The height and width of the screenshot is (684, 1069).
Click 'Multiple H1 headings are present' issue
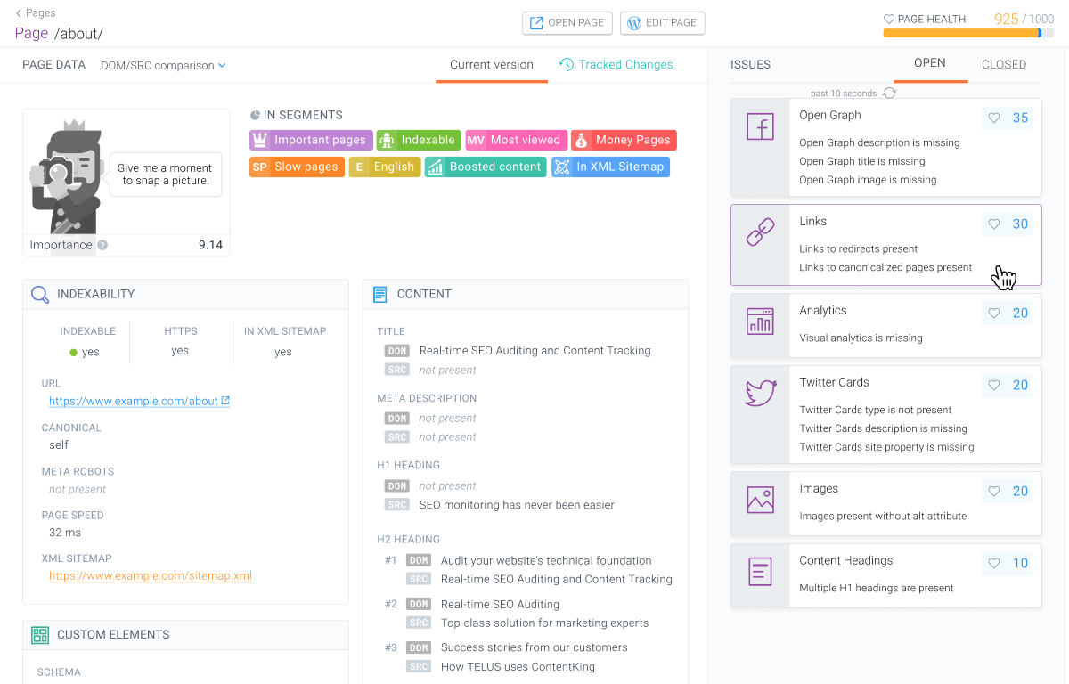click(877, 589)
